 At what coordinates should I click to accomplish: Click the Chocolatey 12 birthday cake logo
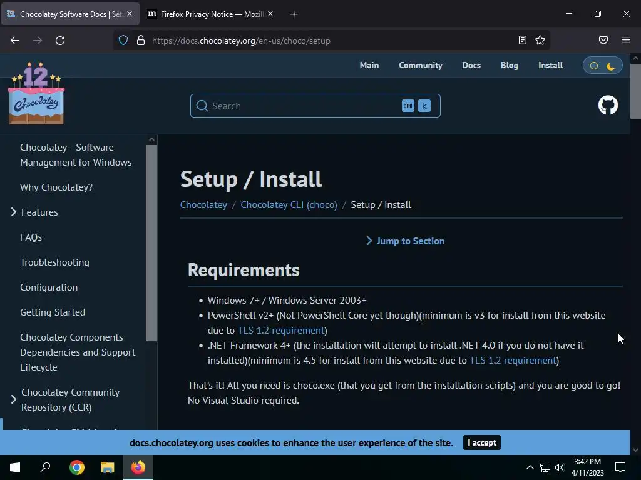click(x=36, y=93)
